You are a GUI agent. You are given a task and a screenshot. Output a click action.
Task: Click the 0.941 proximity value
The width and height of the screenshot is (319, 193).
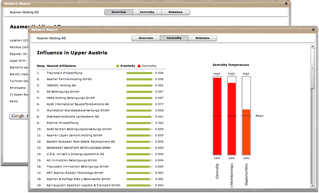159,117
